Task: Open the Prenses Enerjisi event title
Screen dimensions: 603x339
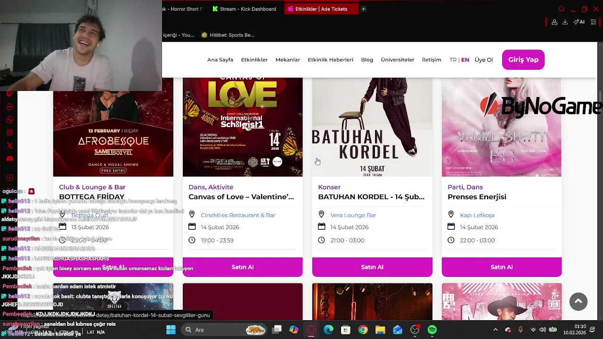Action: coord(477,197)
